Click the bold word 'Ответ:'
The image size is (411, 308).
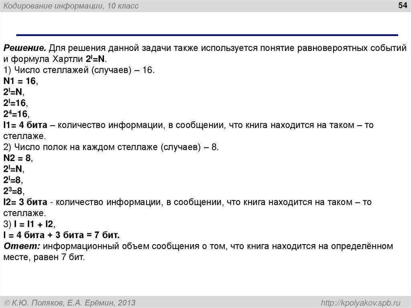click(x=22, y=246)
